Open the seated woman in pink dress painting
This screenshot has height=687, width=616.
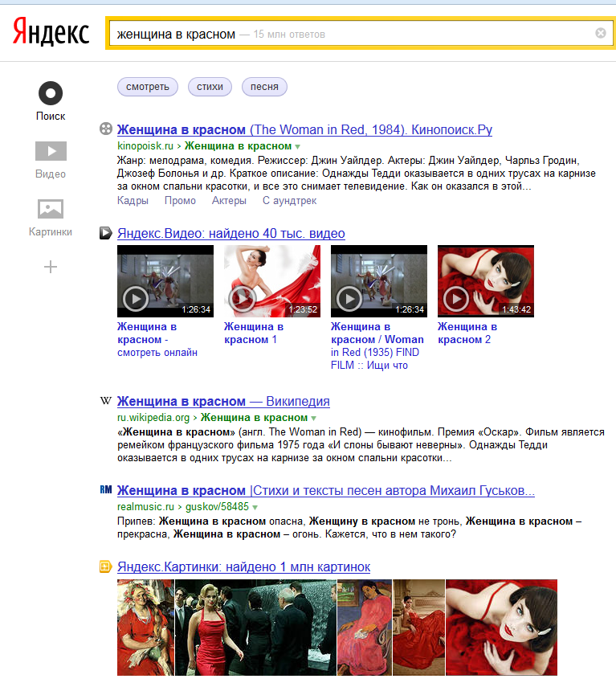tap(365, 628)
